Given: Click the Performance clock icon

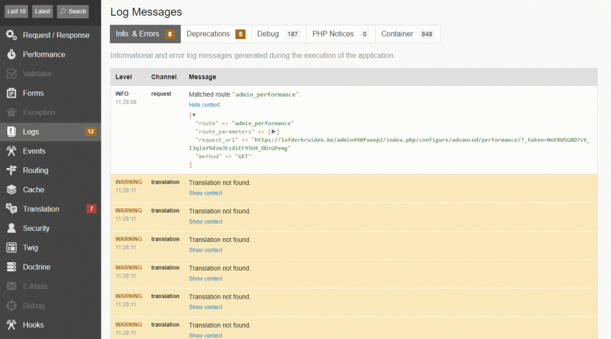Looking at the screenshot, I should [x=12, y=54].
